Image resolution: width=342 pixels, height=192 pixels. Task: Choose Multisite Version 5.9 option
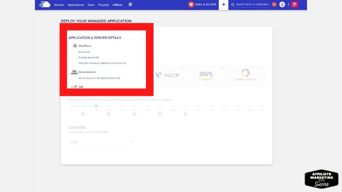tap(88, 57)
